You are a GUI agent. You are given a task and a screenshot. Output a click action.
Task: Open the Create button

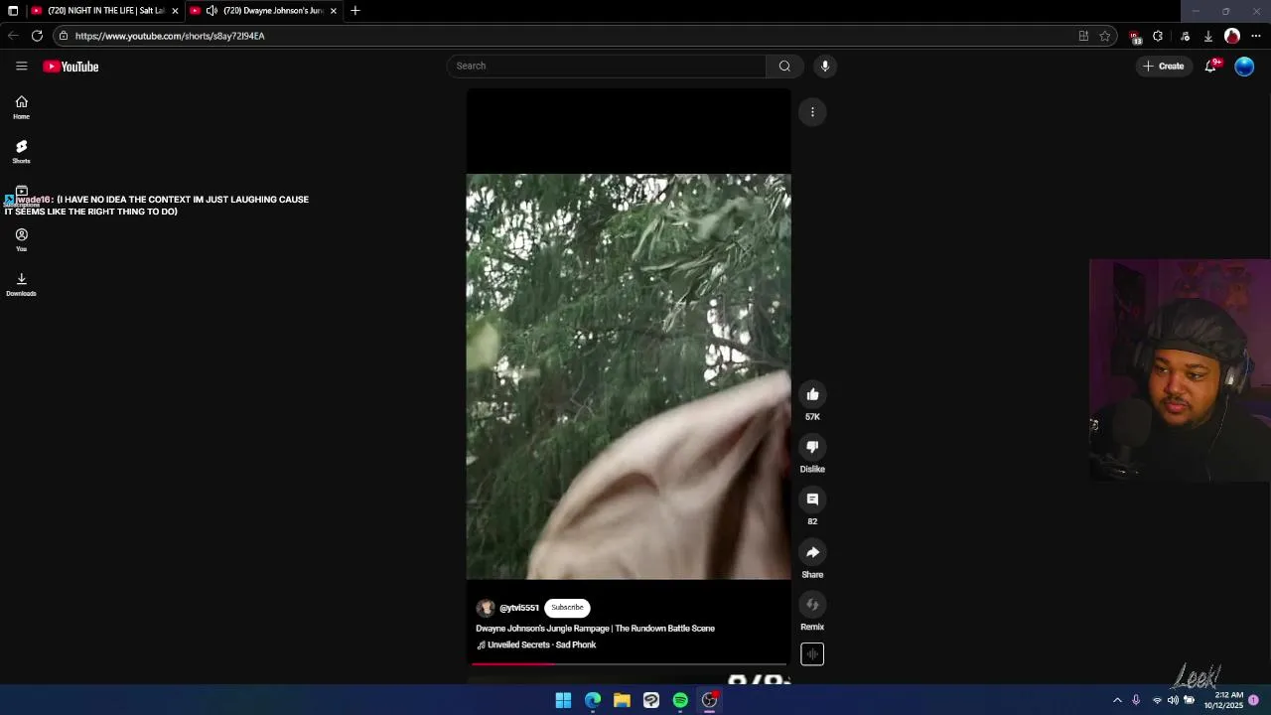1164,67
